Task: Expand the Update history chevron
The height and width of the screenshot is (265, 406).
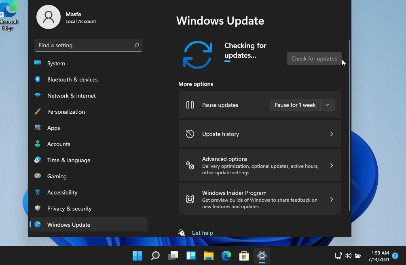Action: 332,134
